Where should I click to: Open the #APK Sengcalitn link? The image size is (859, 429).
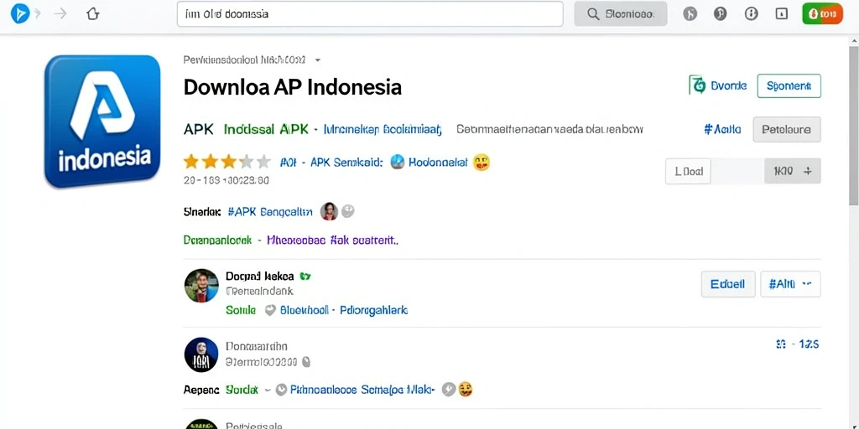(269, 211)
